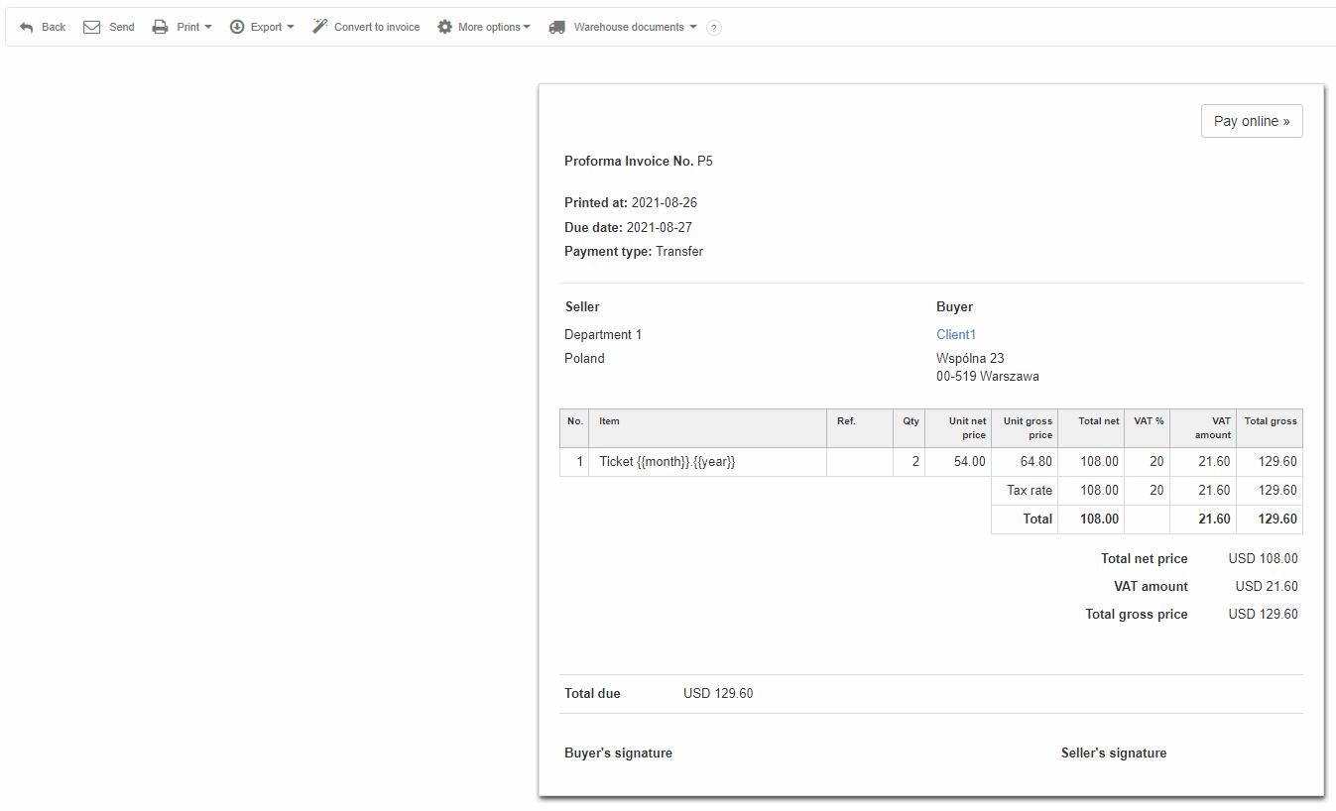Click the printer icon next to Print
1336x811 pixels.
[160, 27]
